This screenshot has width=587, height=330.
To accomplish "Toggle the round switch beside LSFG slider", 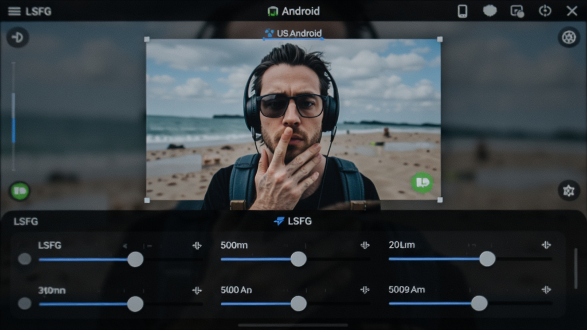I will (25, 259).
